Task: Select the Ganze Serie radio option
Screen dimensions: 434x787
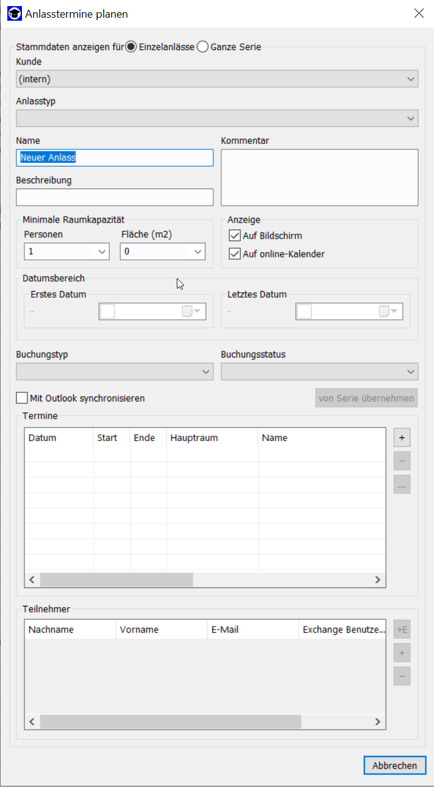Action: coord(203,47)
